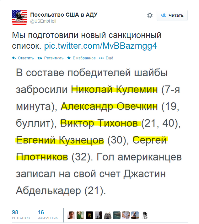Star the tweet as favorite

pyautogui.click(x=69, y=58)
